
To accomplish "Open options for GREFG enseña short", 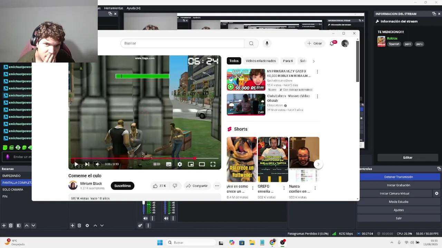I will pos(284,188).
